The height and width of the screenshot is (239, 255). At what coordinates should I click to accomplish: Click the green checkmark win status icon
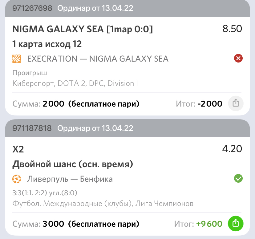238,178
